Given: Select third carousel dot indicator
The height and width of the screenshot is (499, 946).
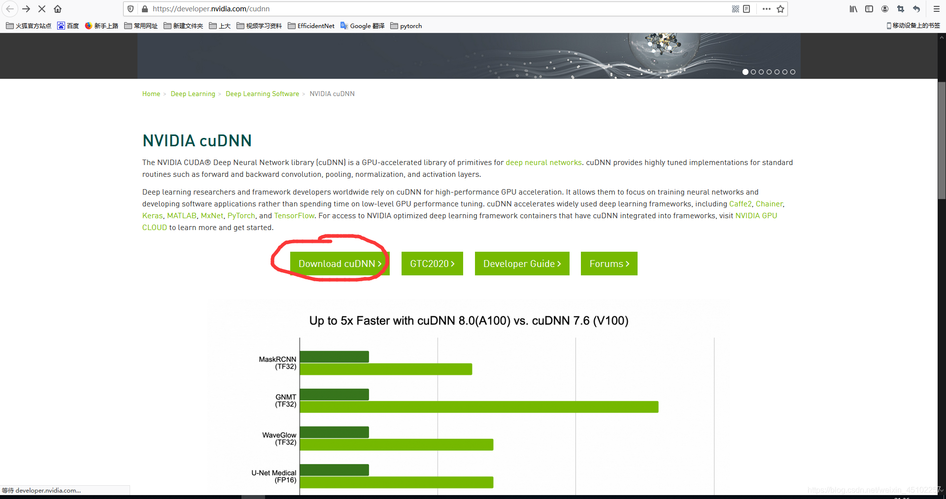Looking at the screenshot, I should [761, 72].
